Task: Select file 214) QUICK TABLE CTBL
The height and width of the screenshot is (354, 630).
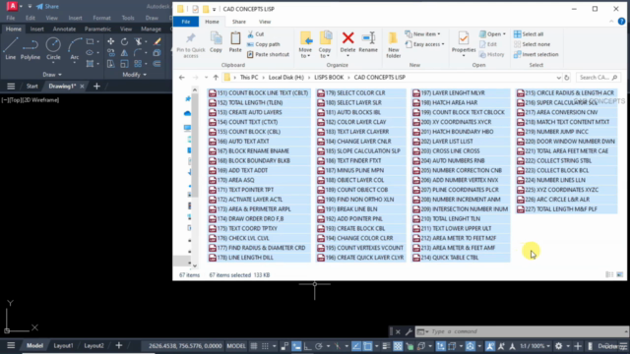Action: coord(461,258)
